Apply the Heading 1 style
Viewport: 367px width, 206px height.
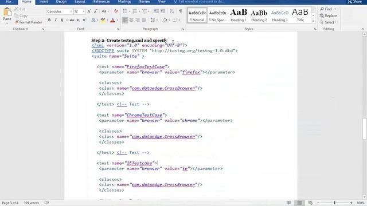[x=239, y=15]
